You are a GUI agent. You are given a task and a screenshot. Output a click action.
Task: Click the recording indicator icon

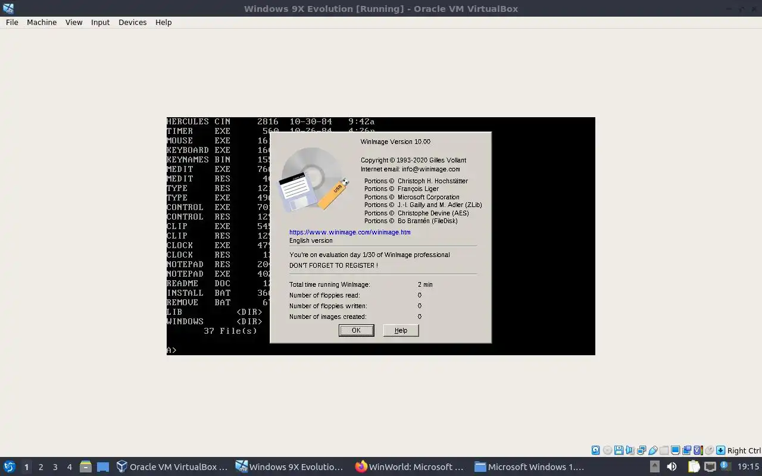686,450
